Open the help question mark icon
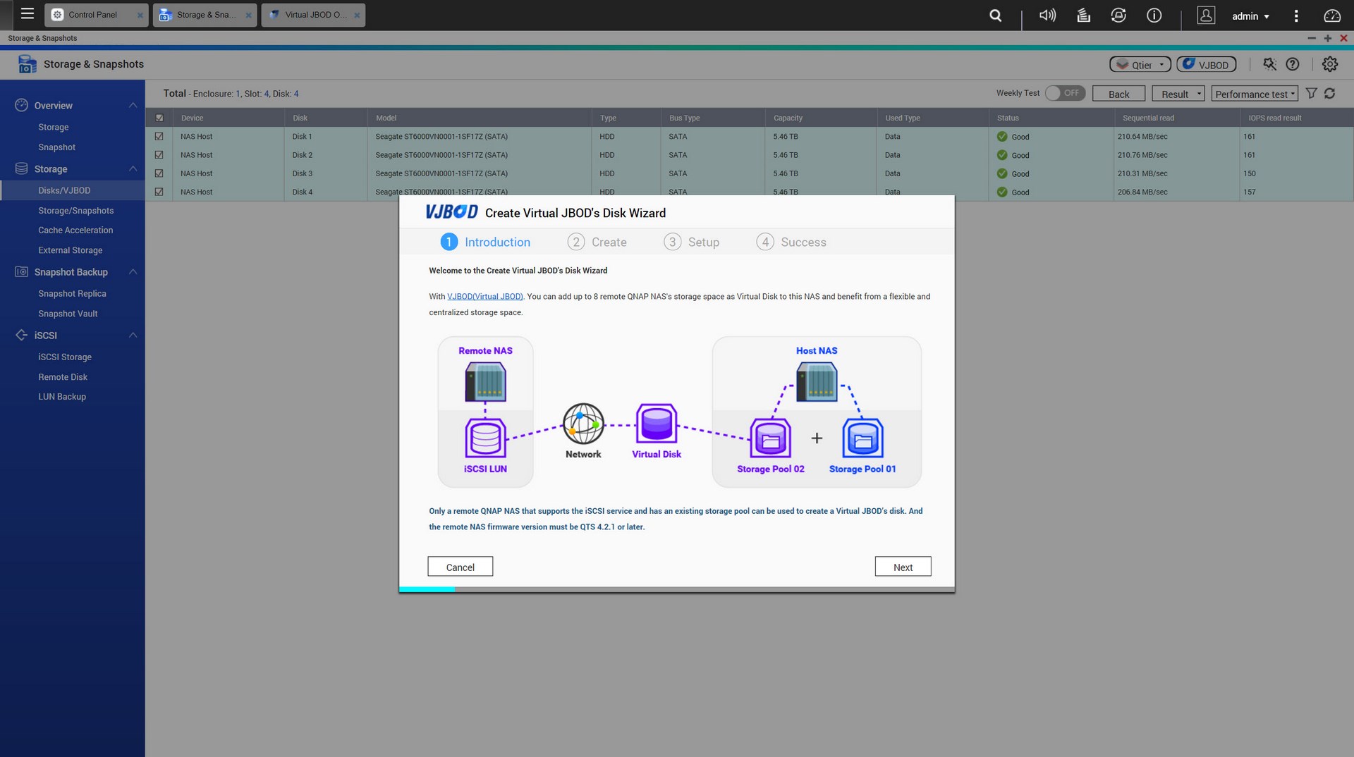The width and height of the screenshot is (1354, 757). pos(1292,64)
